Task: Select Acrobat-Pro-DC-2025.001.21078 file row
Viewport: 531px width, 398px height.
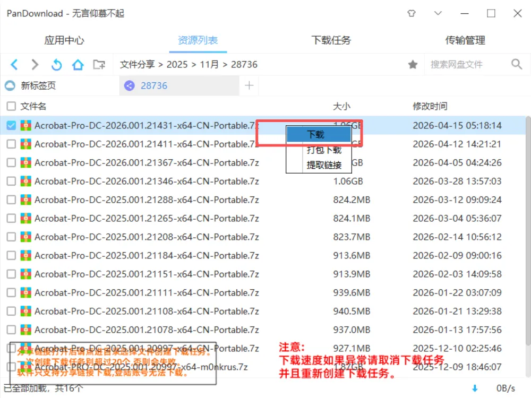Action: click(263, 330)
